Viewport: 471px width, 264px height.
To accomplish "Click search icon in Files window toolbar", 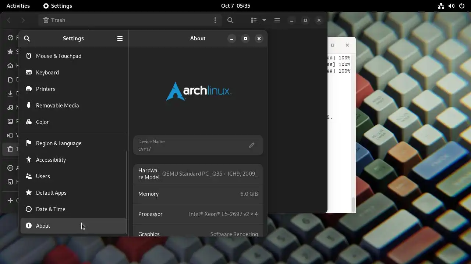I will [x=230, y=20].
